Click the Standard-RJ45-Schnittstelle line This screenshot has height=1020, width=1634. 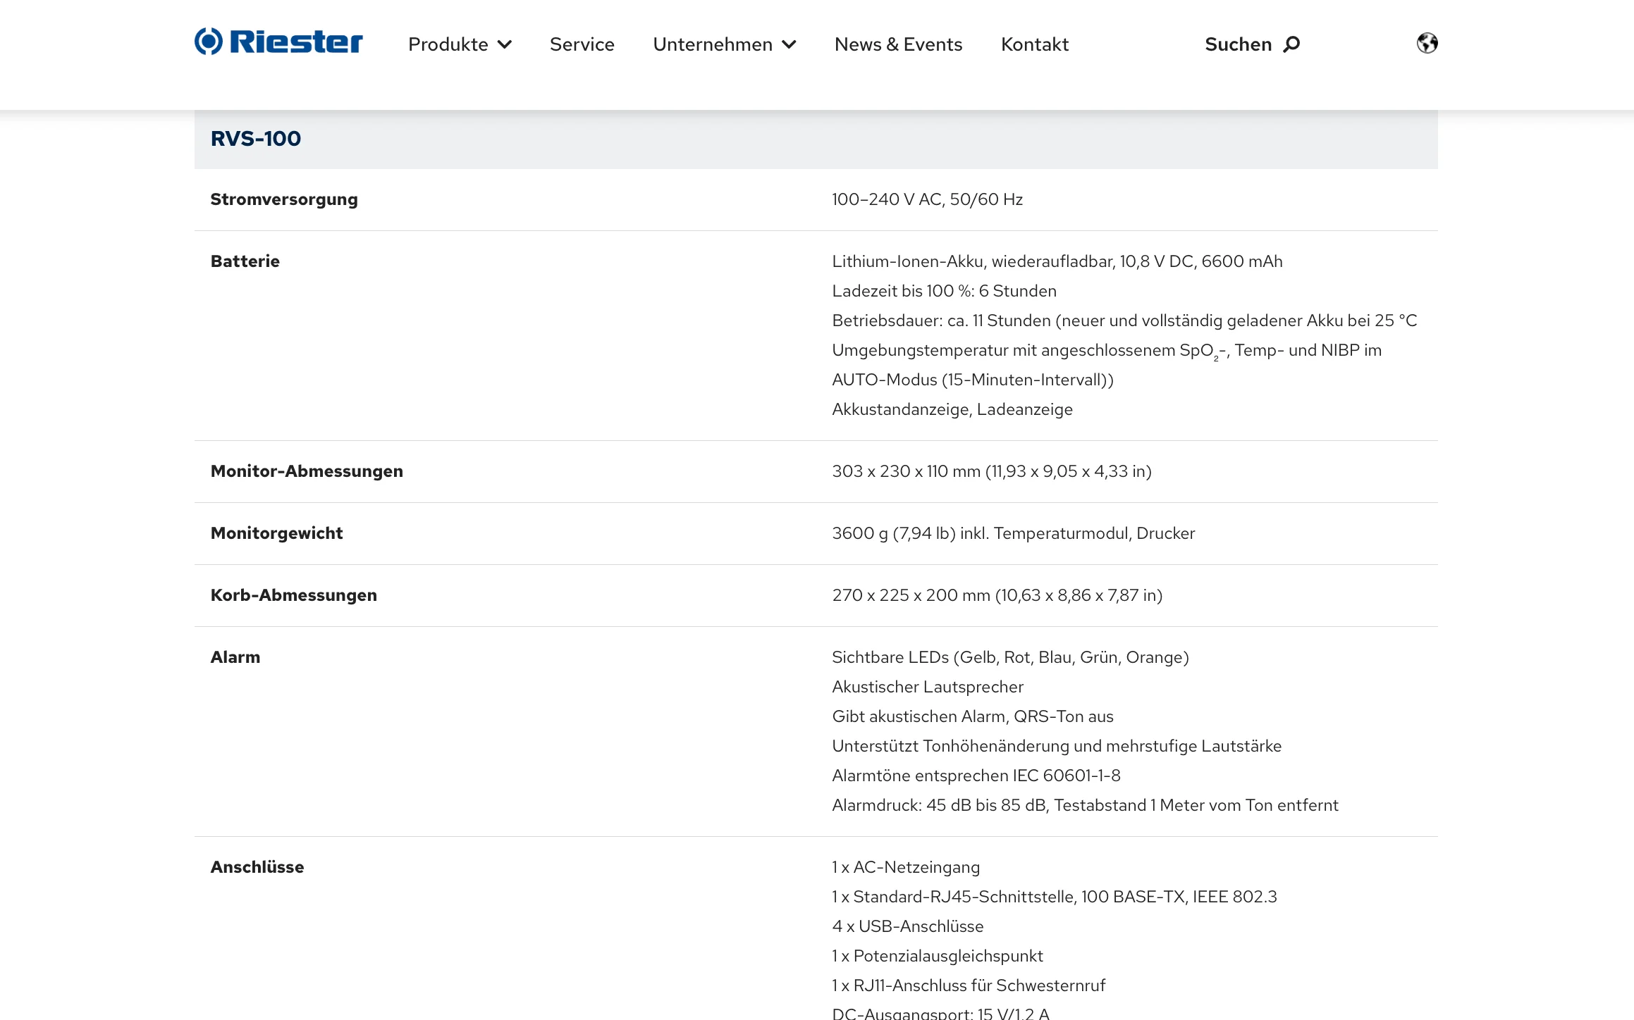[x=1055, y=897]
